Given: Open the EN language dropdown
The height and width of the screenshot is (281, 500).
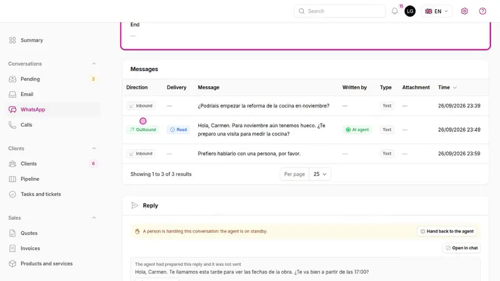Looking at the screenshot, I should pyautogui.click(x=436, y=11).
